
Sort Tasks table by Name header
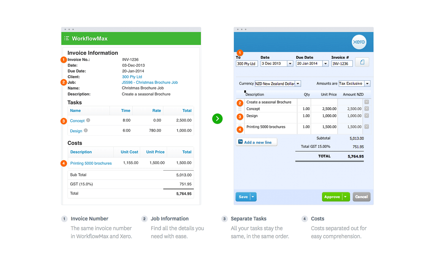[75, 111]
